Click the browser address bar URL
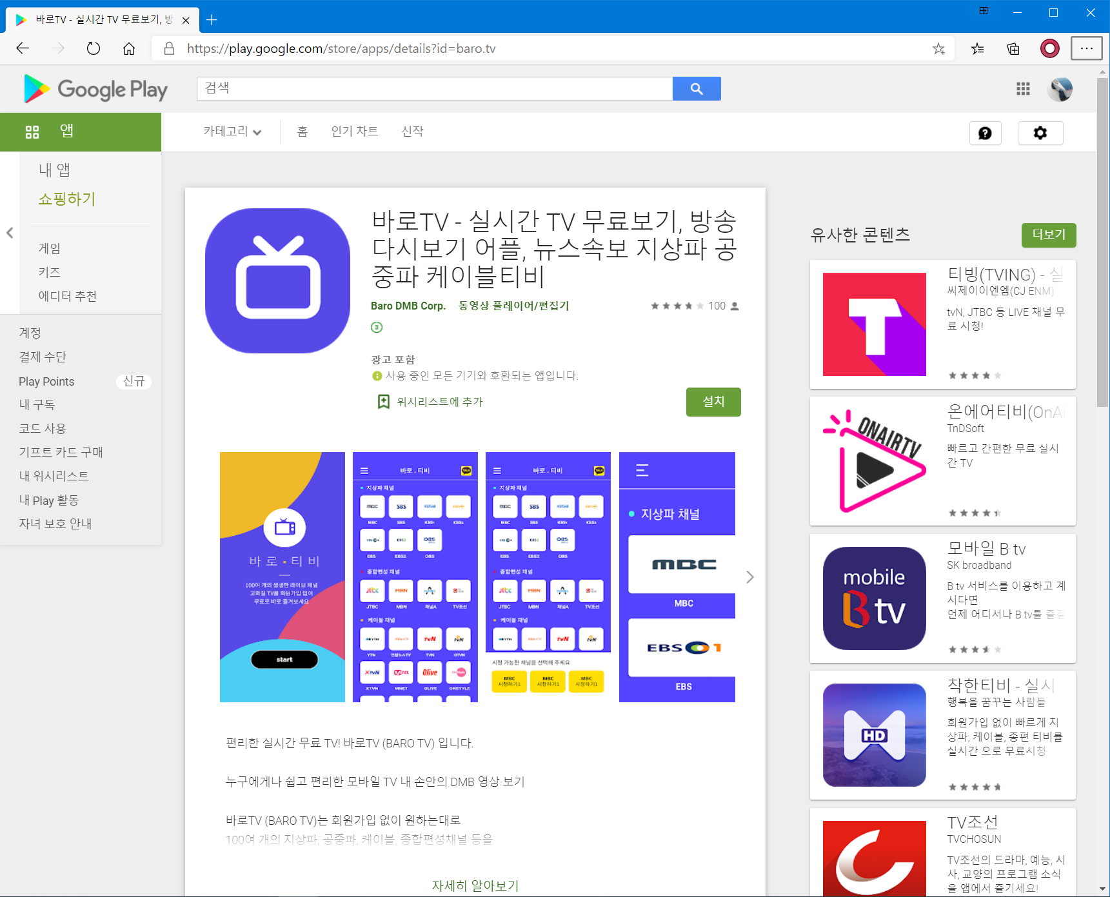Image resolution: width=1110 pixels, height=897 pixels. pyautogui.click(x=341, y=48)
